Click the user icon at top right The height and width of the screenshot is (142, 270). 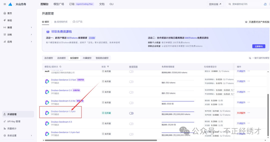[x=265, y=4]
